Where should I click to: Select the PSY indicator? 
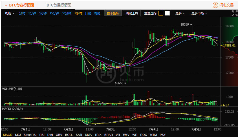(x=162, y=135)
